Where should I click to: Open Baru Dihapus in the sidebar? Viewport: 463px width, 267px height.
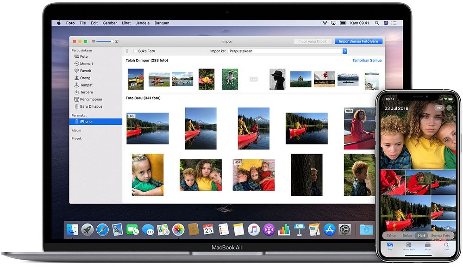pos(89,106)
